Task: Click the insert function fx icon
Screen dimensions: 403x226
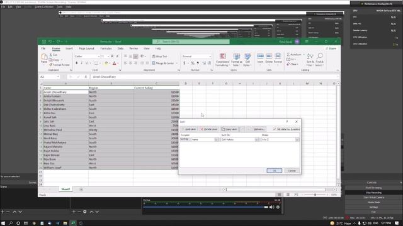Action: [x=86, y=77]
